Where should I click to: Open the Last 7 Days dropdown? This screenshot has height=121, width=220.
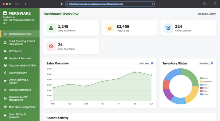pyautogui.click(x=146, y=63)
